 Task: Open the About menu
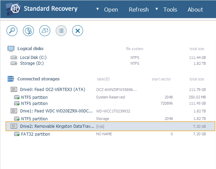(195, 10)
